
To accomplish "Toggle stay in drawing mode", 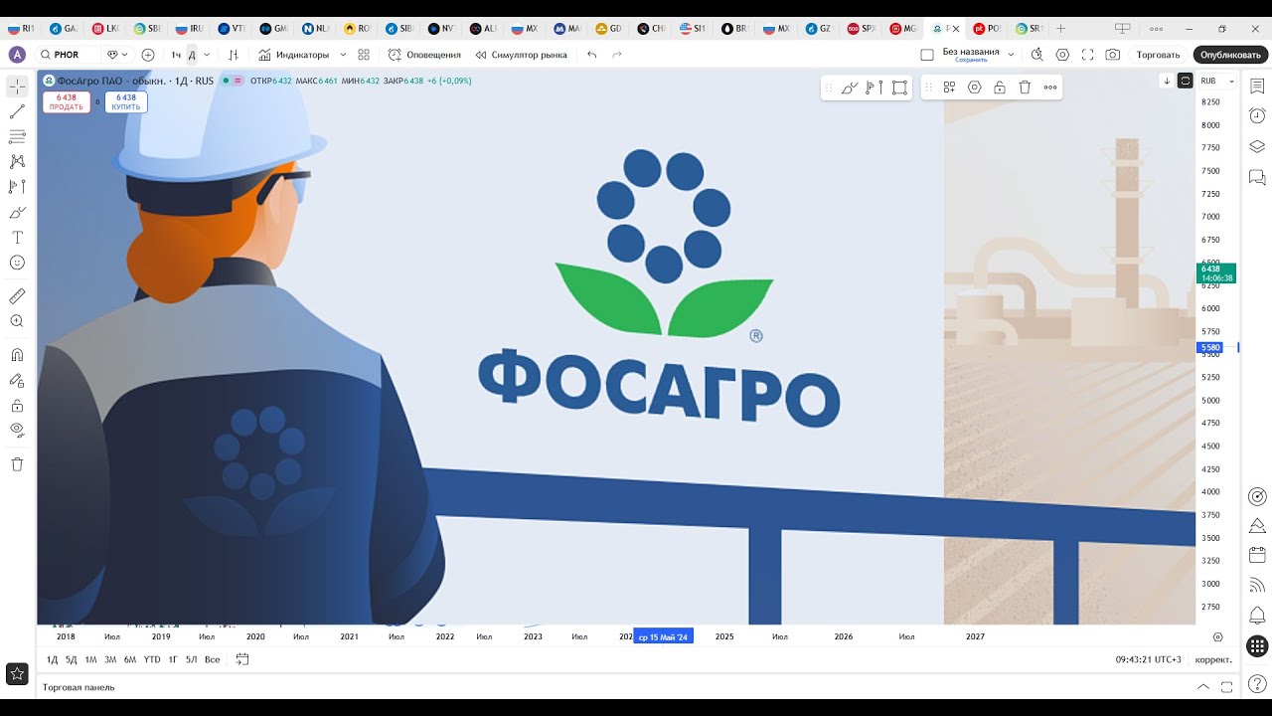I will pos(17,380).
